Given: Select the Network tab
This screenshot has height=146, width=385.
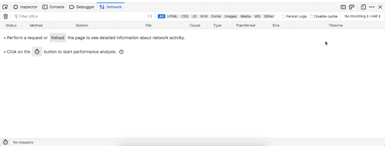Looking at the screenshot, I should tap(111, 7).
